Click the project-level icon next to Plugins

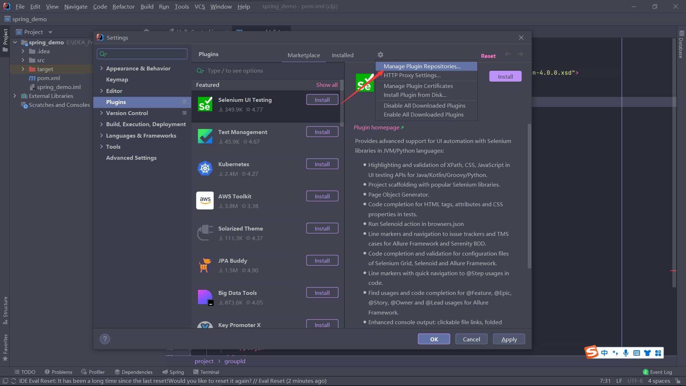coord(184,102)
